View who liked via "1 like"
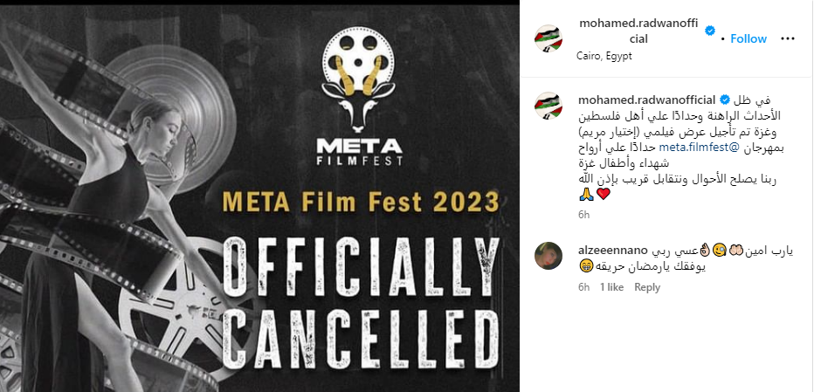The image size is (814, 392). pos(611,286)
